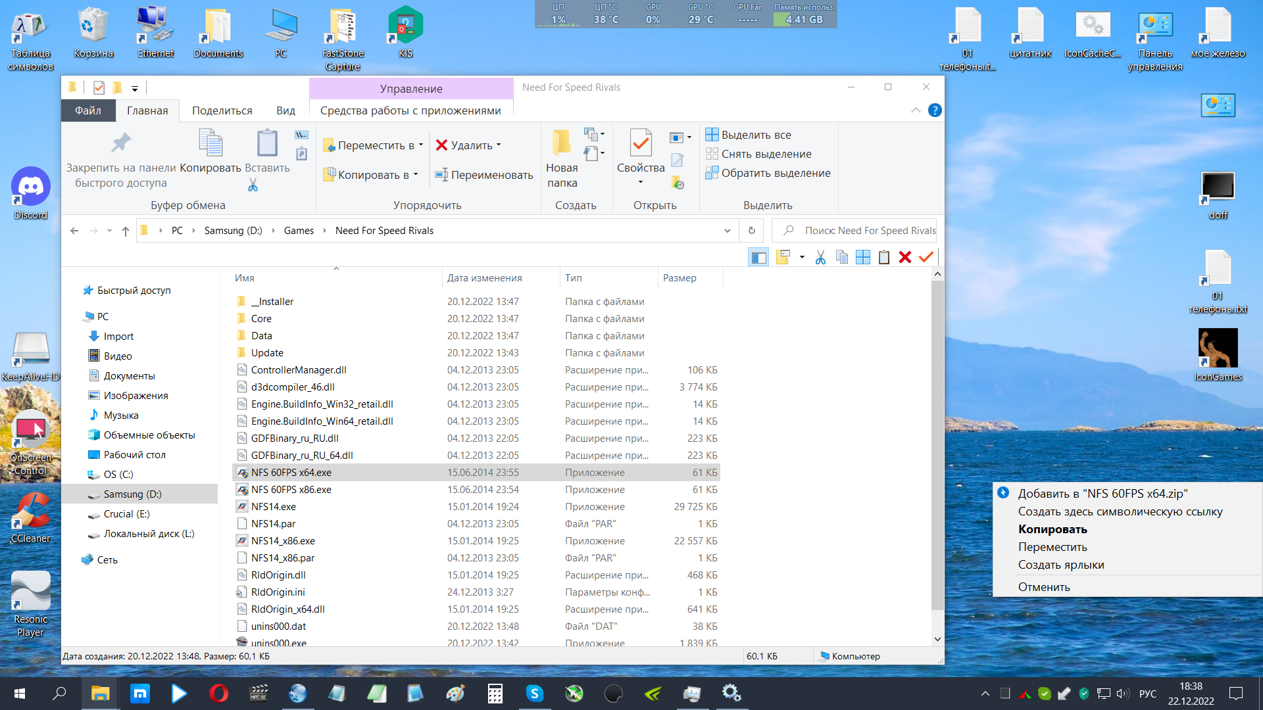Click the clipboard paste icon in the lower toolbar
Viewport: 1263px width, 710px height.
pos(883,258)
